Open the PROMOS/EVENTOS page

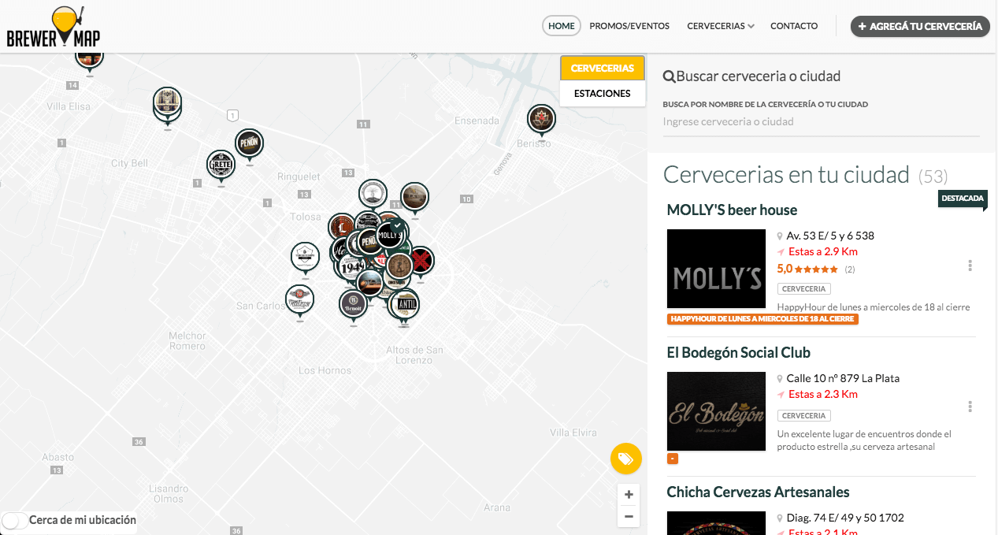click(629, 26)
